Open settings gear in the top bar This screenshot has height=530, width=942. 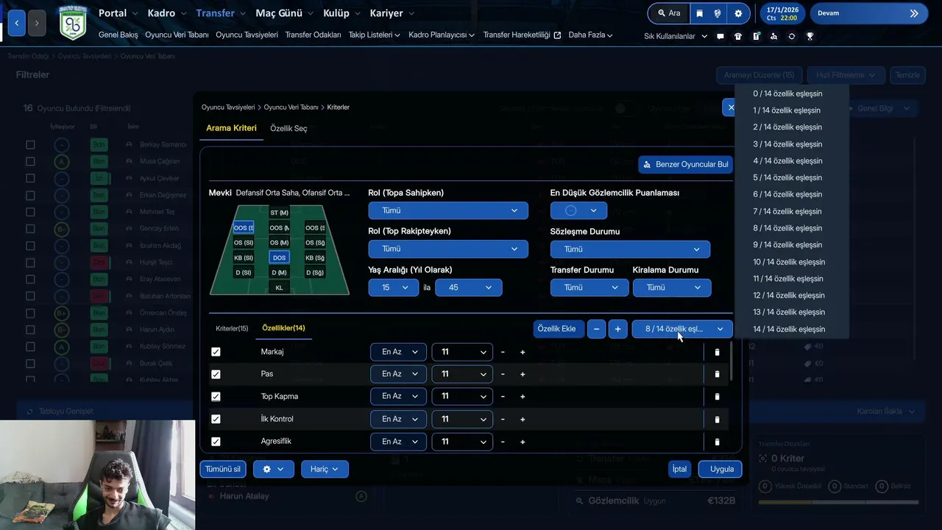click(x=738, y=13)
